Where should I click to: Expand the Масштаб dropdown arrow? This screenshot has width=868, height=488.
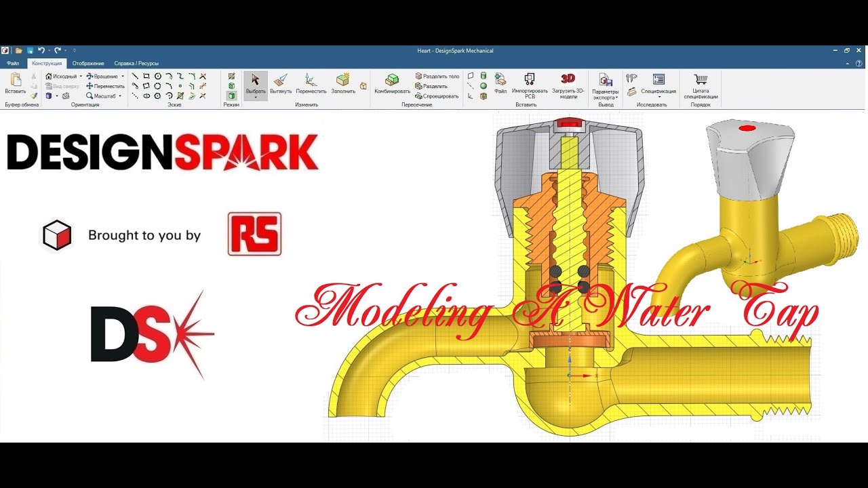(120, 96)
